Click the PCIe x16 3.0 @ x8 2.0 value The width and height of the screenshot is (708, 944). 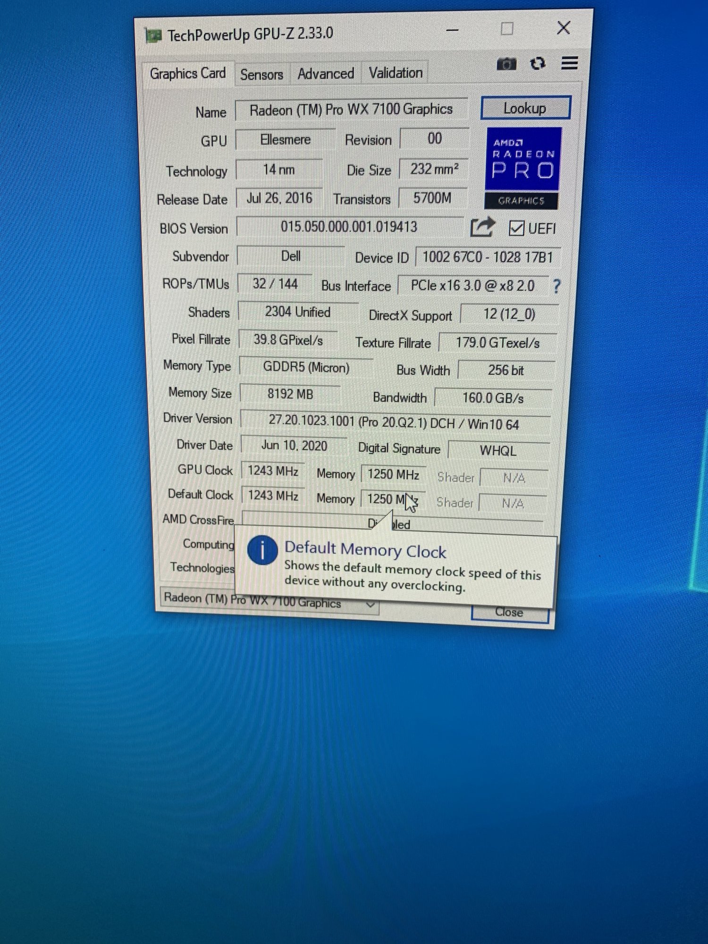click(473, 286)
